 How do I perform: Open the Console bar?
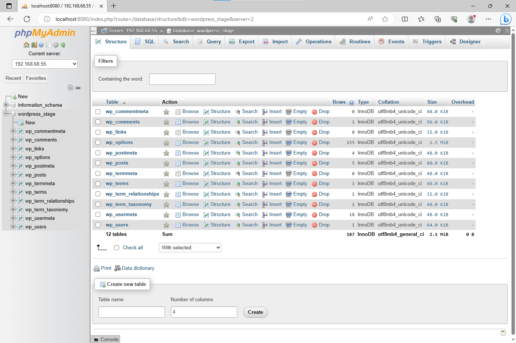click(x=106, y=339)
